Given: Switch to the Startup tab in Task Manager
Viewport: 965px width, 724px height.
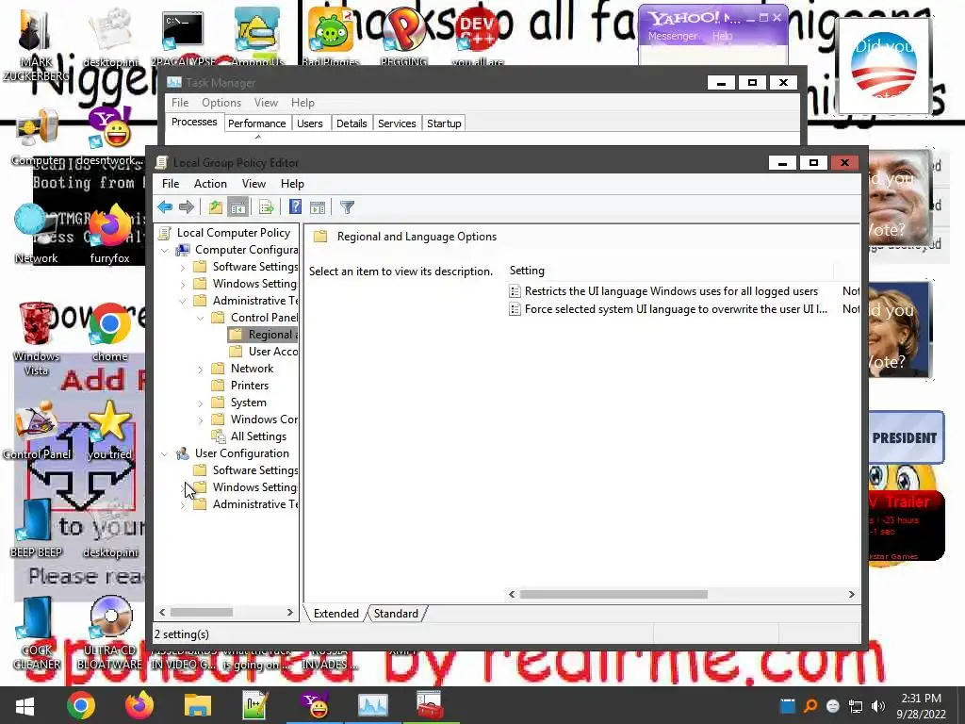Looking at the screenshot, I should pos(444,123).
